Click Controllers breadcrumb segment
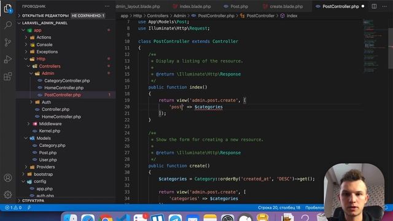 click(x=158, y=16)
